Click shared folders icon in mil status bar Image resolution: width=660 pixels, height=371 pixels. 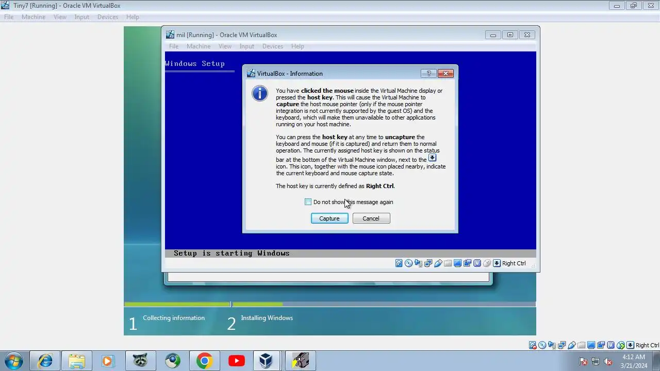pyautogui.click(x=448, y=263)
